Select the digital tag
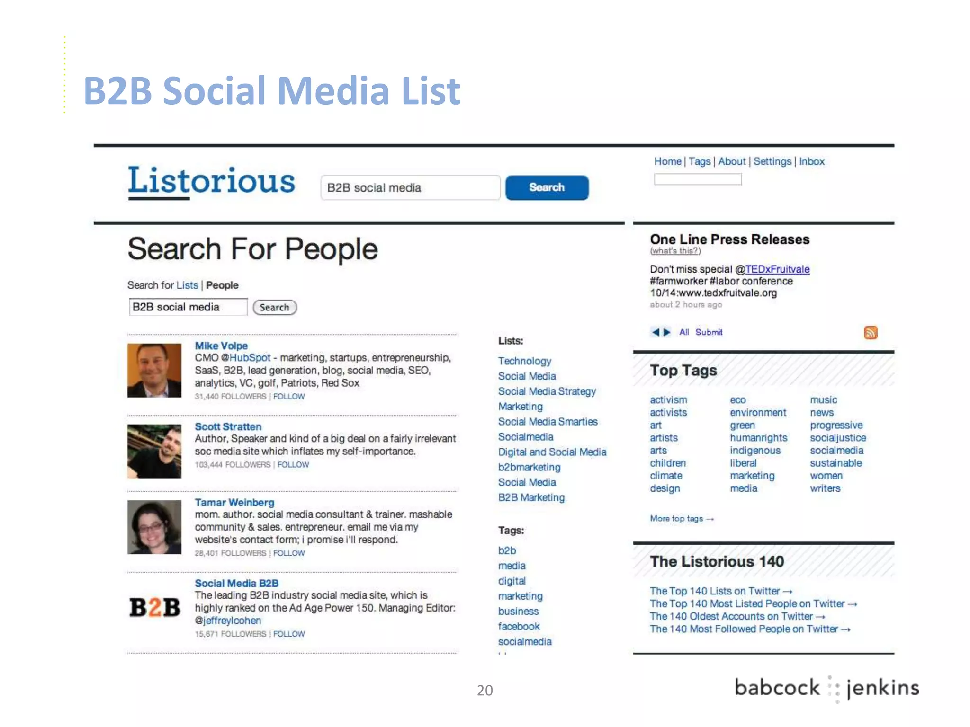Viewport: 970px width, 727px height. tap(512, 581)
